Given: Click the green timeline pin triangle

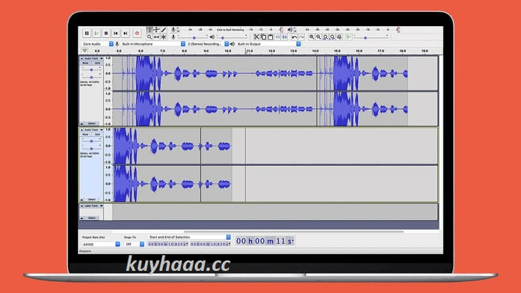Looking at the screenshot, I should 85,51.
